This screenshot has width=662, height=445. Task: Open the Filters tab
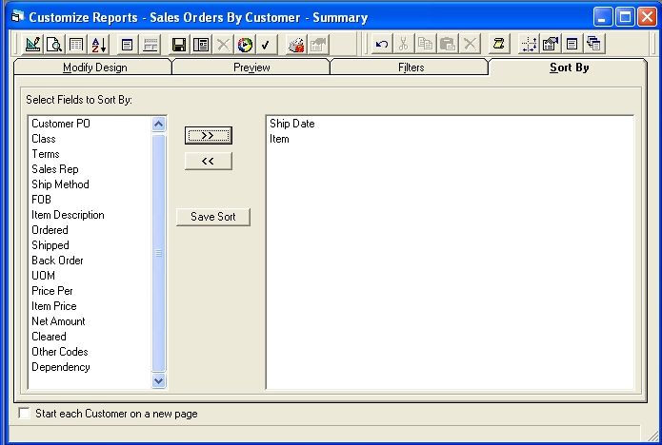[411, 68]
